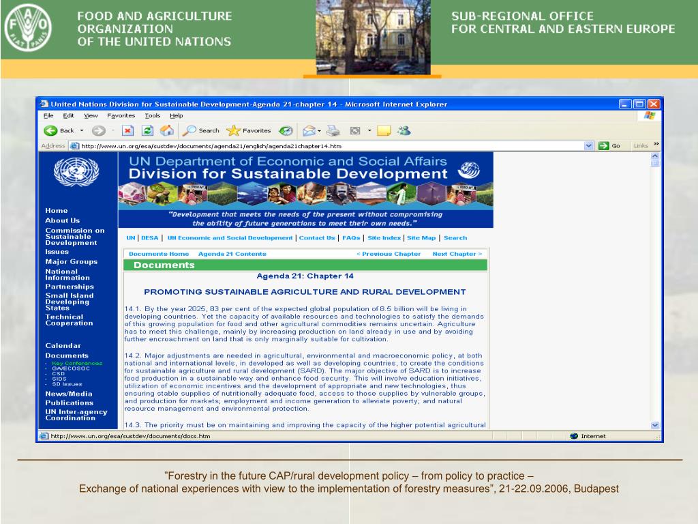Open the Documents sidebar link

pyautogui.click(x=67, y=355)
